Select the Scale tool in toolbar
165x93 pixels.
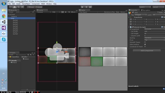pyautogui.click(x=22, y=7)
